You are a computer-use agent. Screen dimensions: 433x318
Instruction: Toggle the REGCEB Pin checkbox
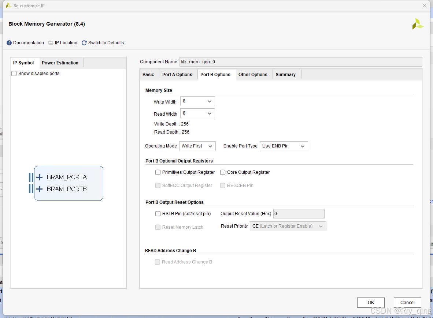click(x=223, y=186)
